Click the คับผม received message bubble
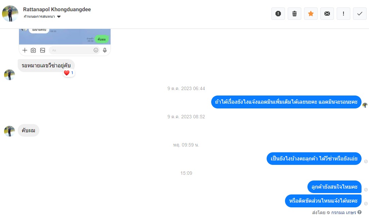This screenshot has height=223, width=369. (29, 130)
